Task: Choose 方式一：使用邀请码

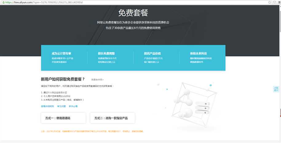Action: point(63,118)
